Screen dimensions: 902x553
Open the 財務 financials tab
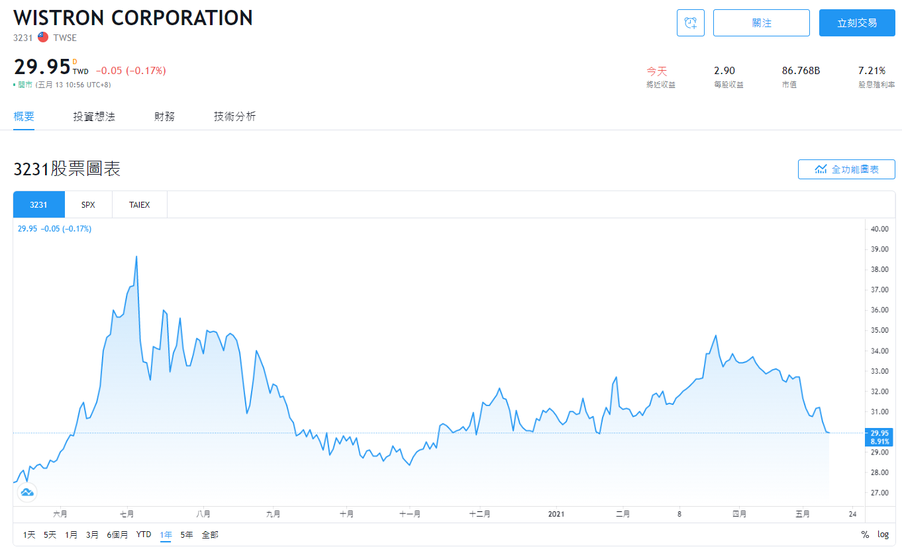click(164, 116)
